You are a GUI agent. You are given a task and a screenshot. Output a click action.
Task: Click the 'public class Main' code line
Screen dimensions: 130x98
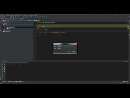coord(43,30)
